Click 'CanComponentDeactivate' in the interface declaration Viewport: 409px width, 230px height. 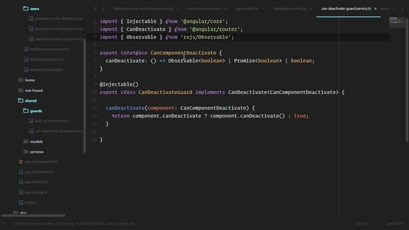click(183, 53)
